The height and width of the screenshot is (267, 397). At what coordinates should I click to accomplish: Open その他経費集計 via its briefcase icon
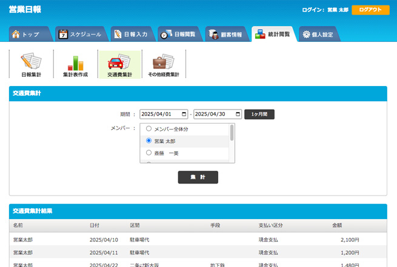(164, 61)
